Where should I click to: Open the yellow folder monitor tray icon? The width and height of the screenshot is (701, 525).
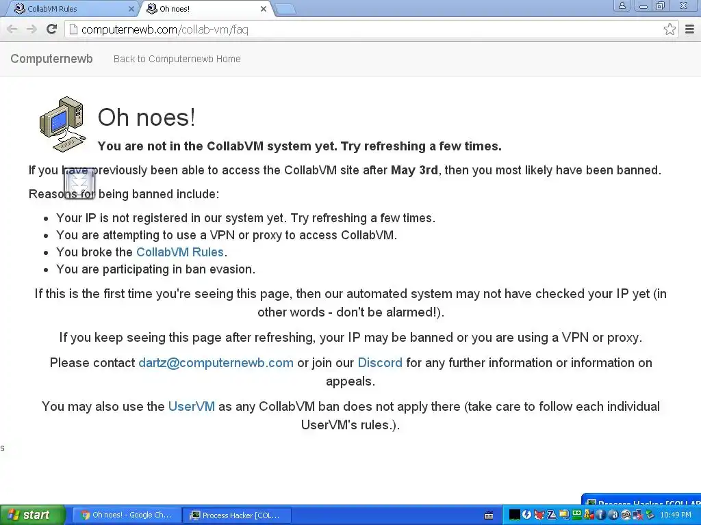[564, 515]
